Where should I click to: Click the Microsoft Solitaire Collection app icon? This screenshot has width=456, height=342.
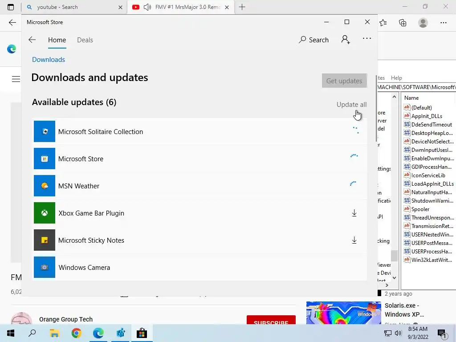coord(45,131)
